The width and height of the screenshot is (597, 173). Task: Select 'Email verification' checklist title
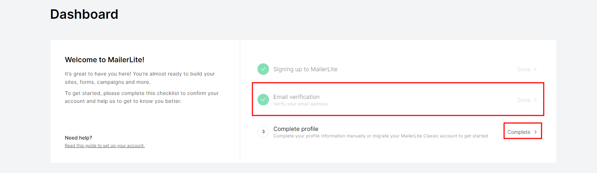click(x=296, y=97)
